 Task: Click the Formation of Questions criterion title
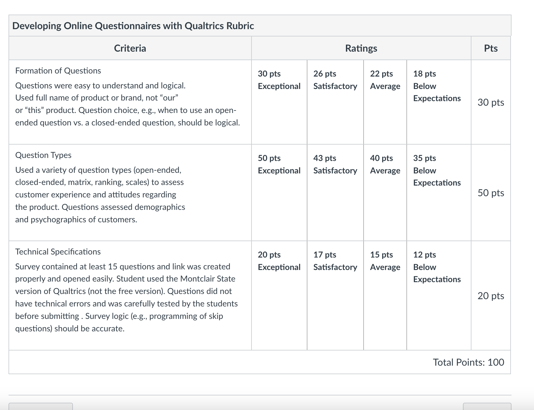point(58,71)
